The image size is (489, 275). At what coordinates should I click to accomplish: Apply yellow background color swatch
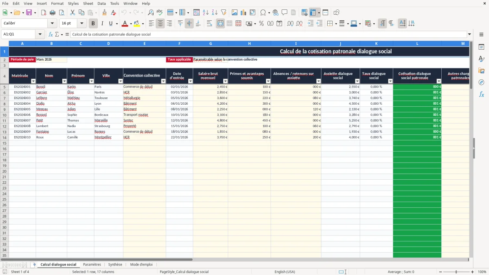pos(137,24)
